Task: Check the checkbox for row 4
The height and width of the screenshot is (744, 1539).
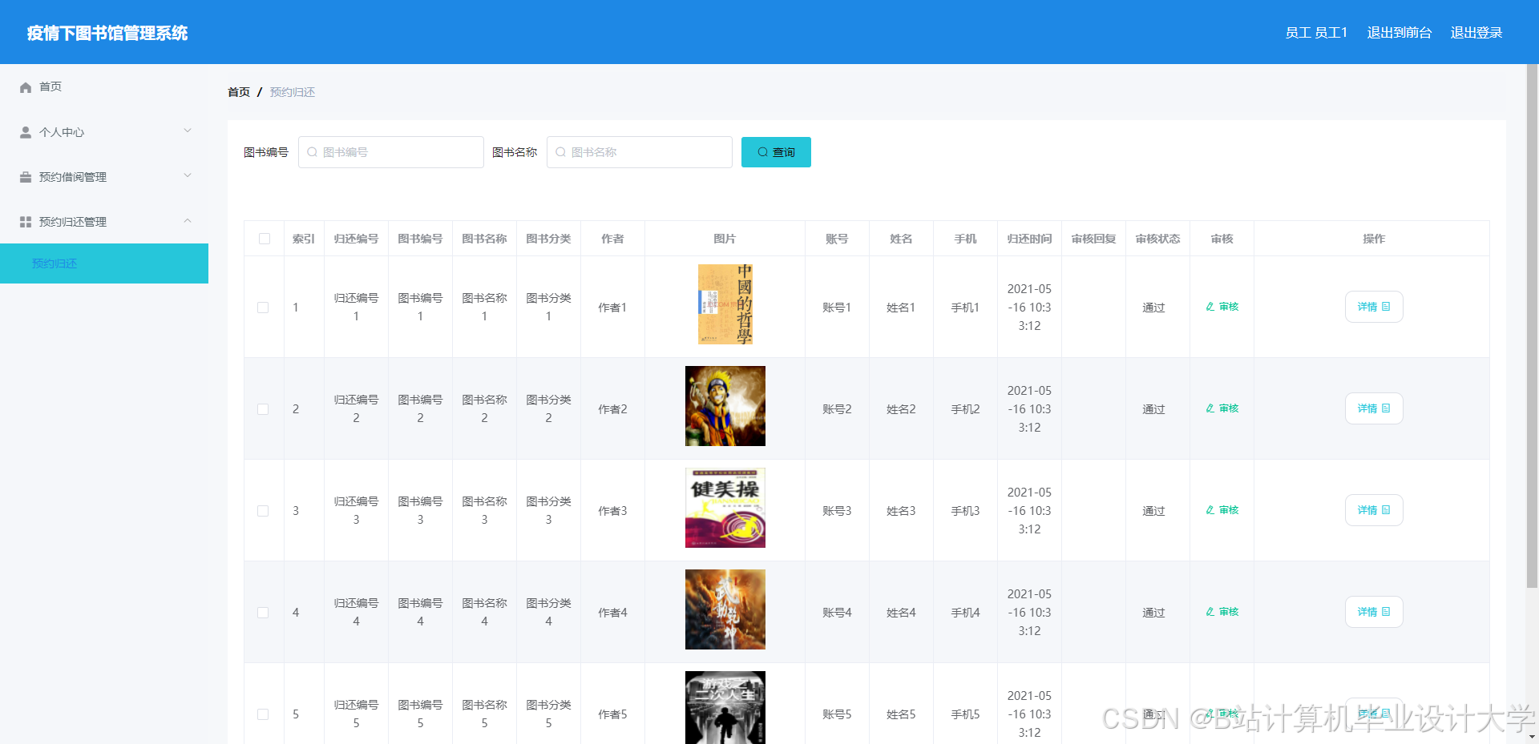Action: [x=263, y=613]
